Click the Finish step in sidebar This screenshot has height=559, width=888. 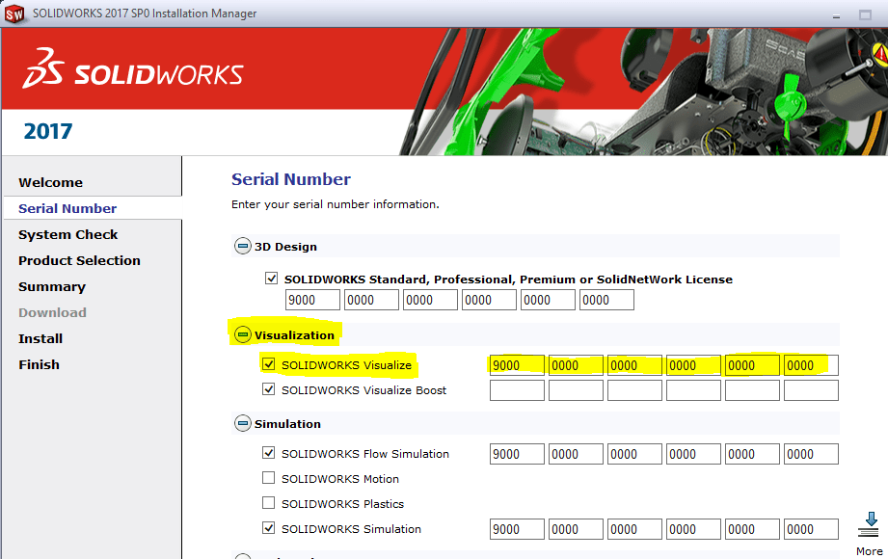point(39,364)
